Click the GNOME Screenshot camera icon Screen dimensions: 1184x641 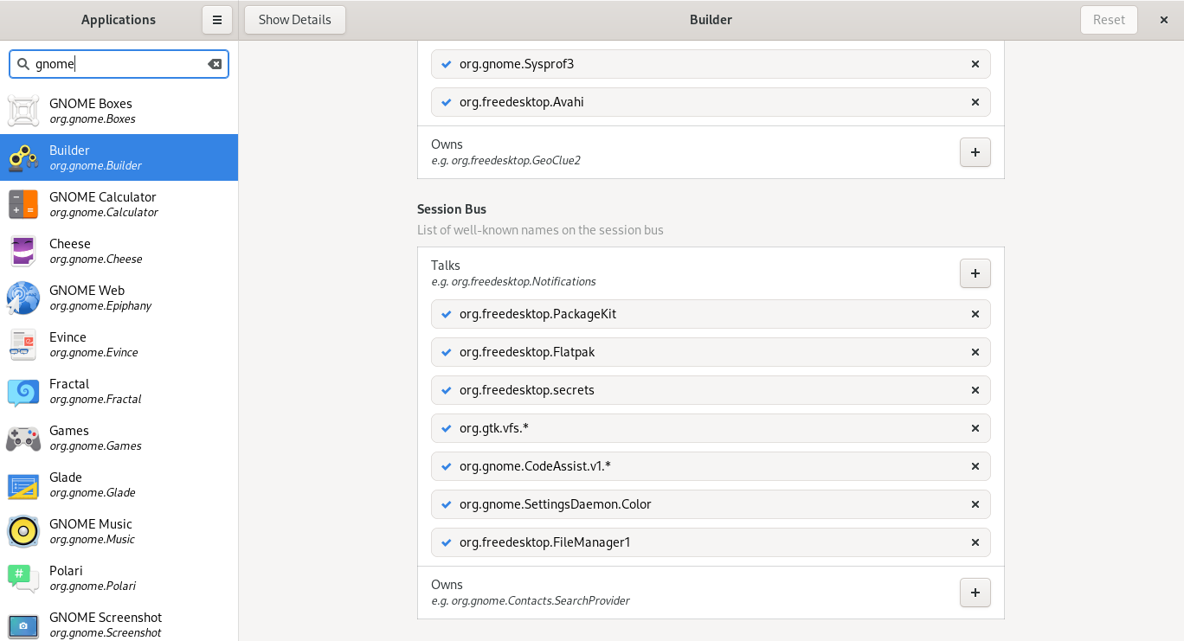[23, 625]
